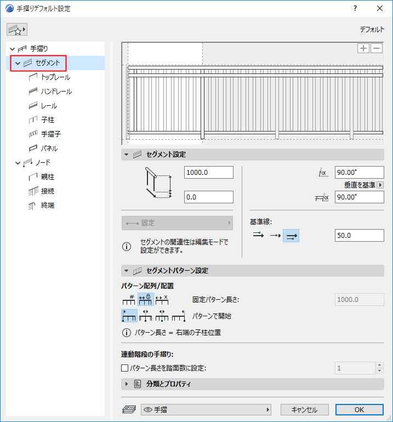Decrease tread count with down arrow
This screenshot has height=422, width=393.
[379, 371]
